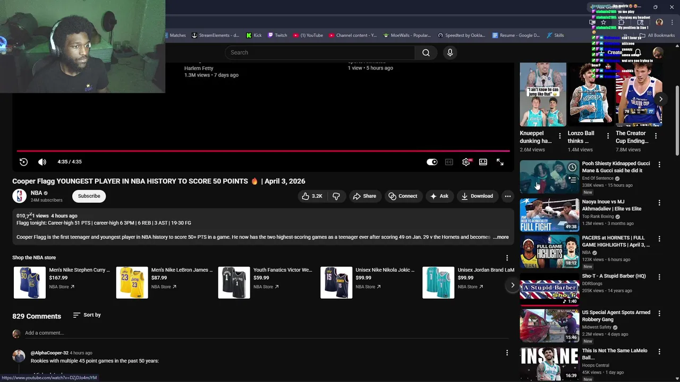
Task: Open options for AlphaCooper-32's comment
Action: pos(507,353)
